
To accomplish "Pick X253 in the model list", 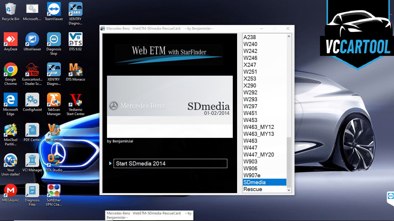I will tap(264, 79).
